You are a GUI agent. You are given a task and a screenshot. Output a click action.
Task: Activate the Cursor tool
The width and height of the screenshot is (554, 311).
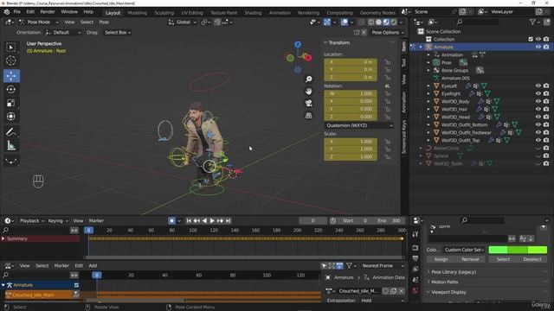[11, 61]
